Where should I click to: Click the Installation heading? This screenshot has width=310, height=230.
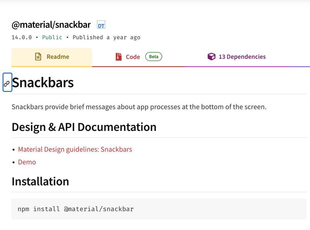tap(40, 181)
